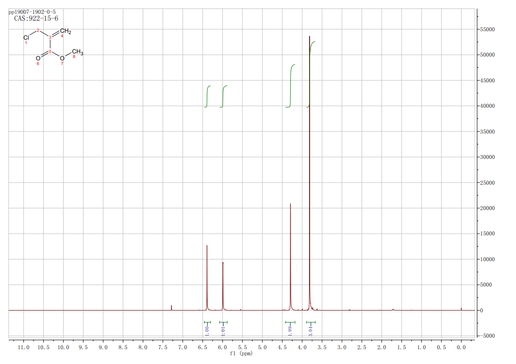Click the TMS reference peak at 0.0 ppm
This screenshot has width=516, height=364.
click(x=461, y=309)
